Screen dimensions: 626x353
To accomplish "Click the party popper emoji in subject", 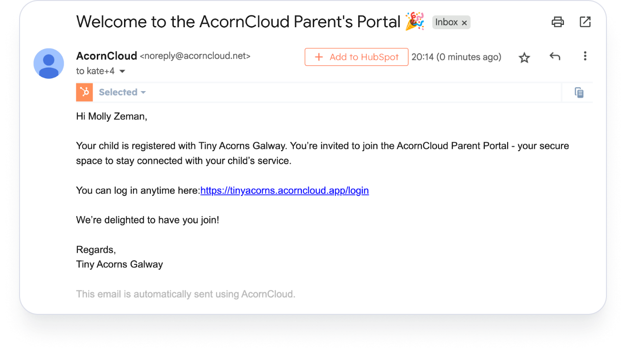I will click(415, 22).
